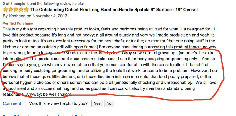Click the closing phrase 'be well shalom'
Viewport: 236px width, 116px height.
click(56, 95)
